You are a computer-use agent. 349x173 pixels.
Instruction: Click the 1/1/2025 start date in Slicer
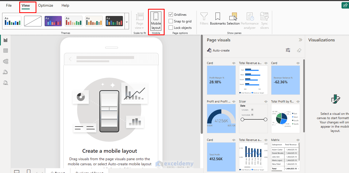245,110
